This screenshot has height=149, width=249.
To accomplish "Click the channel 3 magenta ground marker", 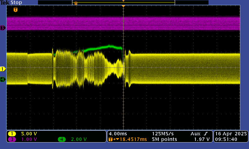I will [3, 28].
